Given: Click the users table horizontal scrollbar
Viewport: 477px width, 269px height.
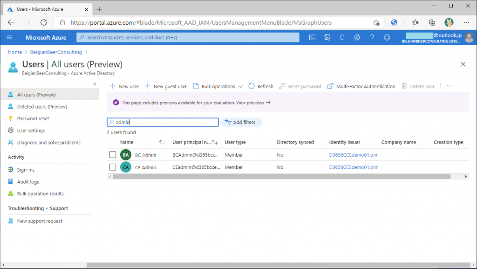Looking at the screenshot, I should click(282, 177).
